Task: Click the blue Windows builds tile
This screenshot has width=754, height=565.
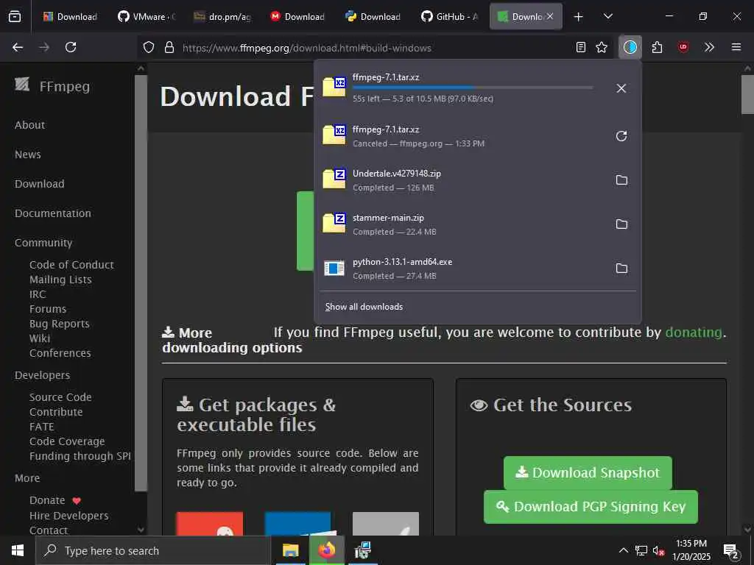Action: [297, 524]
